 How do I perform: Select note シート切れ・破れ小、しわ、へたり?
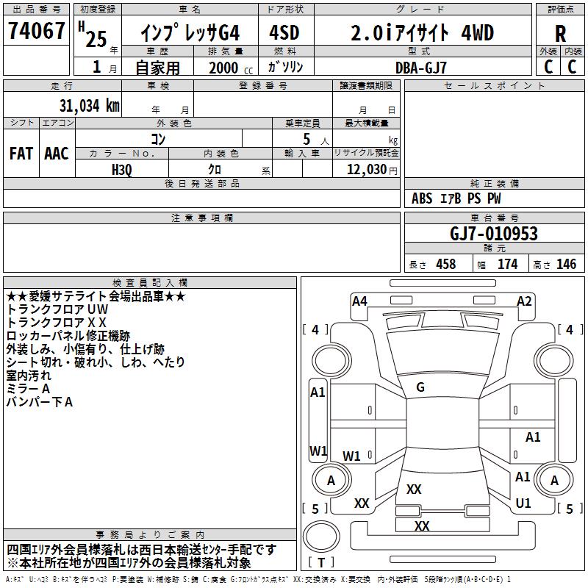[96, 362]
